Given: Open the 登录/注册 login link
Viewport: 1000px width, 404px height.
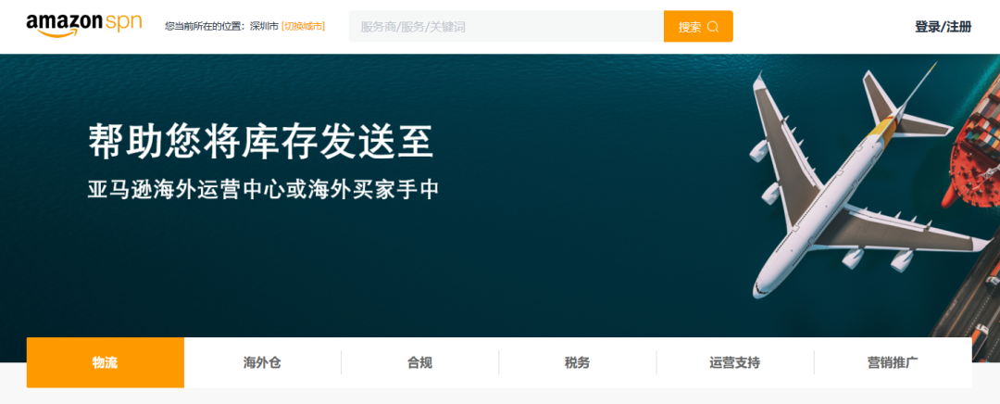Looking at the screenshot, I should (x=944, y=27).
